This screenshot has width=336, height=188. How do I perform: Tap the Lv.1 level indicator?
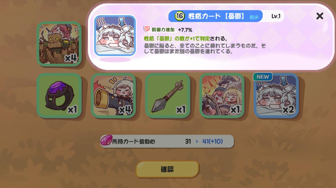coord(276,16)
